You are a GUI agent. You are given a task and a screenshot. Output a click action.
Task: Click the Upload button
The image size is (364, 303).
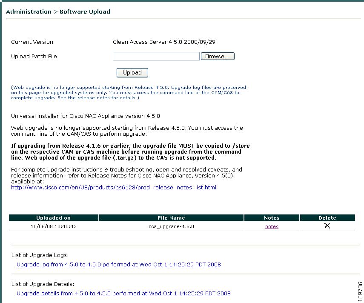pos(132,73)
